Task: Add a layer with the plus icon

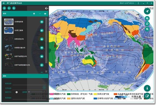Action: 34,14
